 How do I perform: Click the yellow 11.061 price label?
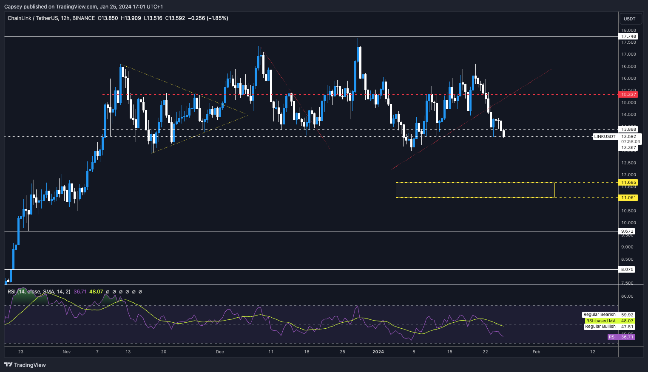[x=628, y=198]
